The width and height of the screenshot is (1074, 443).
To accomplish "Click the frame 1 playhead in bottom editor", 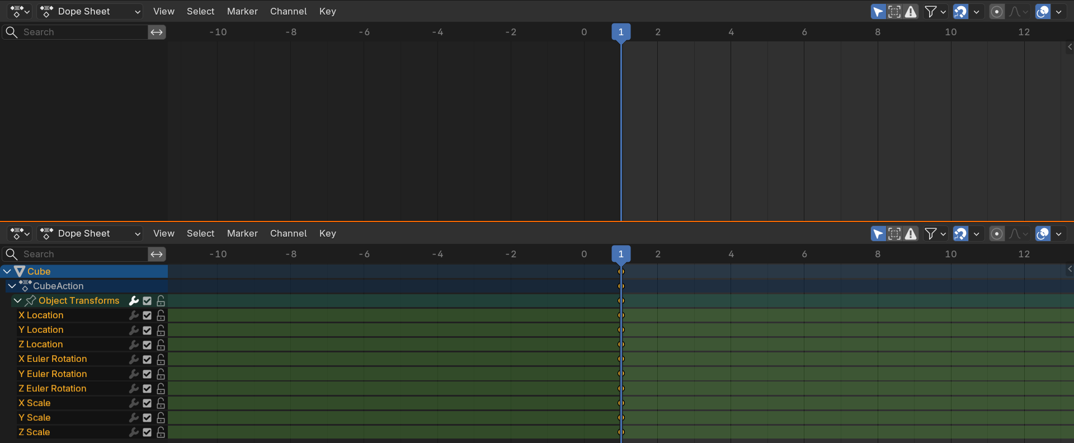I will [x=621, y=254].
